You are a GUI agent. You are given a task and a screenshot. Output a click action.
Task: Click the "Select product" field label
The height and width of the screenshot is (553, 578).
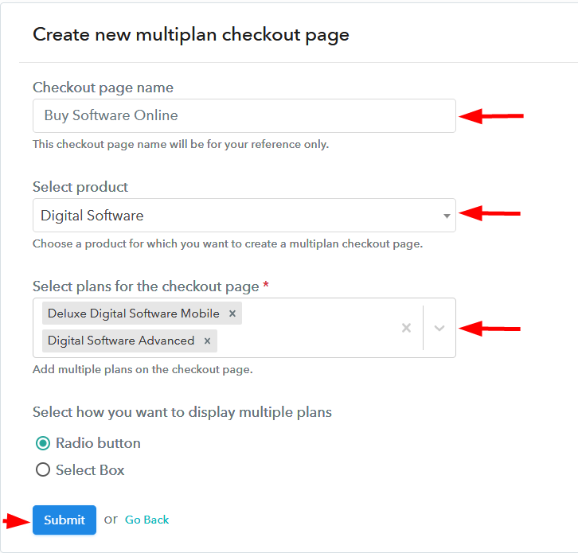(80, 187)
